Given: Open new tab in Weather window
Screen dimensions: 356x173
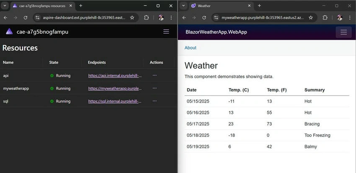Looking at the screenshot, I should 259,6.
